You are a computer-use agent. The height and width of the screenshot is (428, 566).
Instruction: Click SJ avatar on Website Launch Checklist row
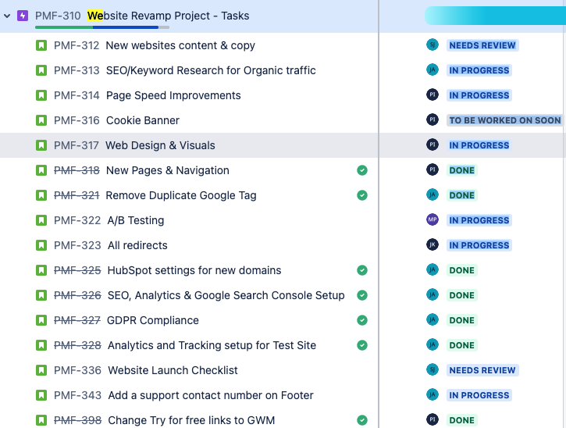tap(433, 369)
